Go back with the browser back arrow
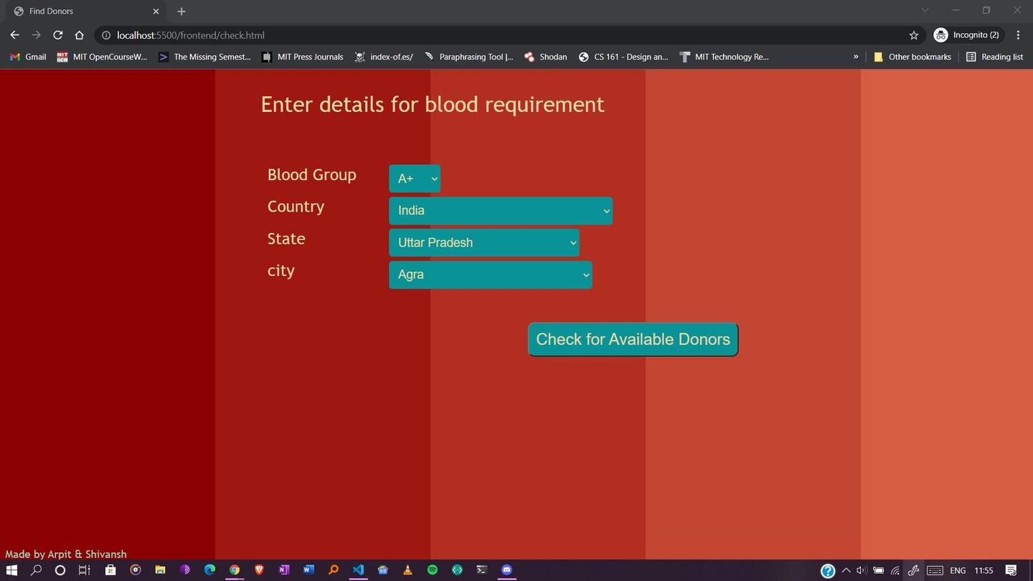 (14, 35)
